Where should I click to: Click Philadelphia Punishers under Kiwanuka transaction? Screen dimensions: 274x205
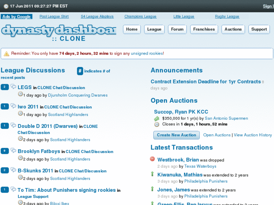point(206,181)
